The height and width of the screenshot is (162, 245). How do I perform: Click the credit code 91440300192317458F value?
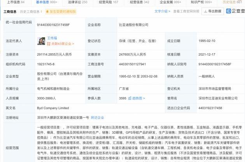53,25
